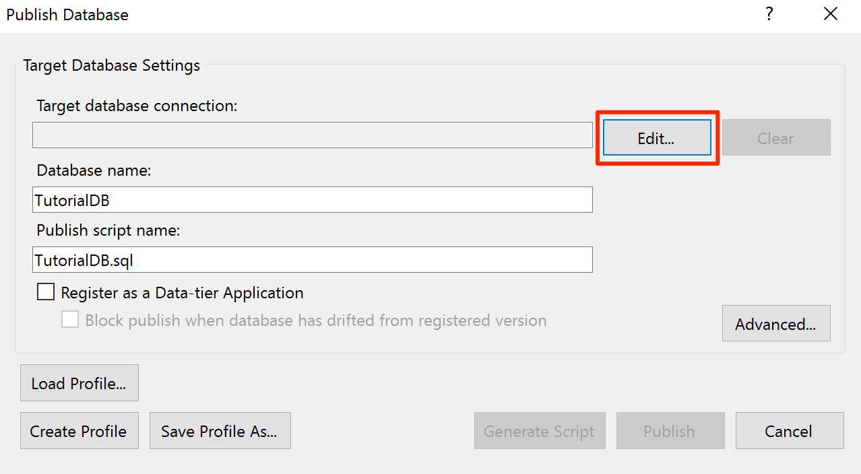Toggle the Block publish when drifted checkbox

[70, 319]
